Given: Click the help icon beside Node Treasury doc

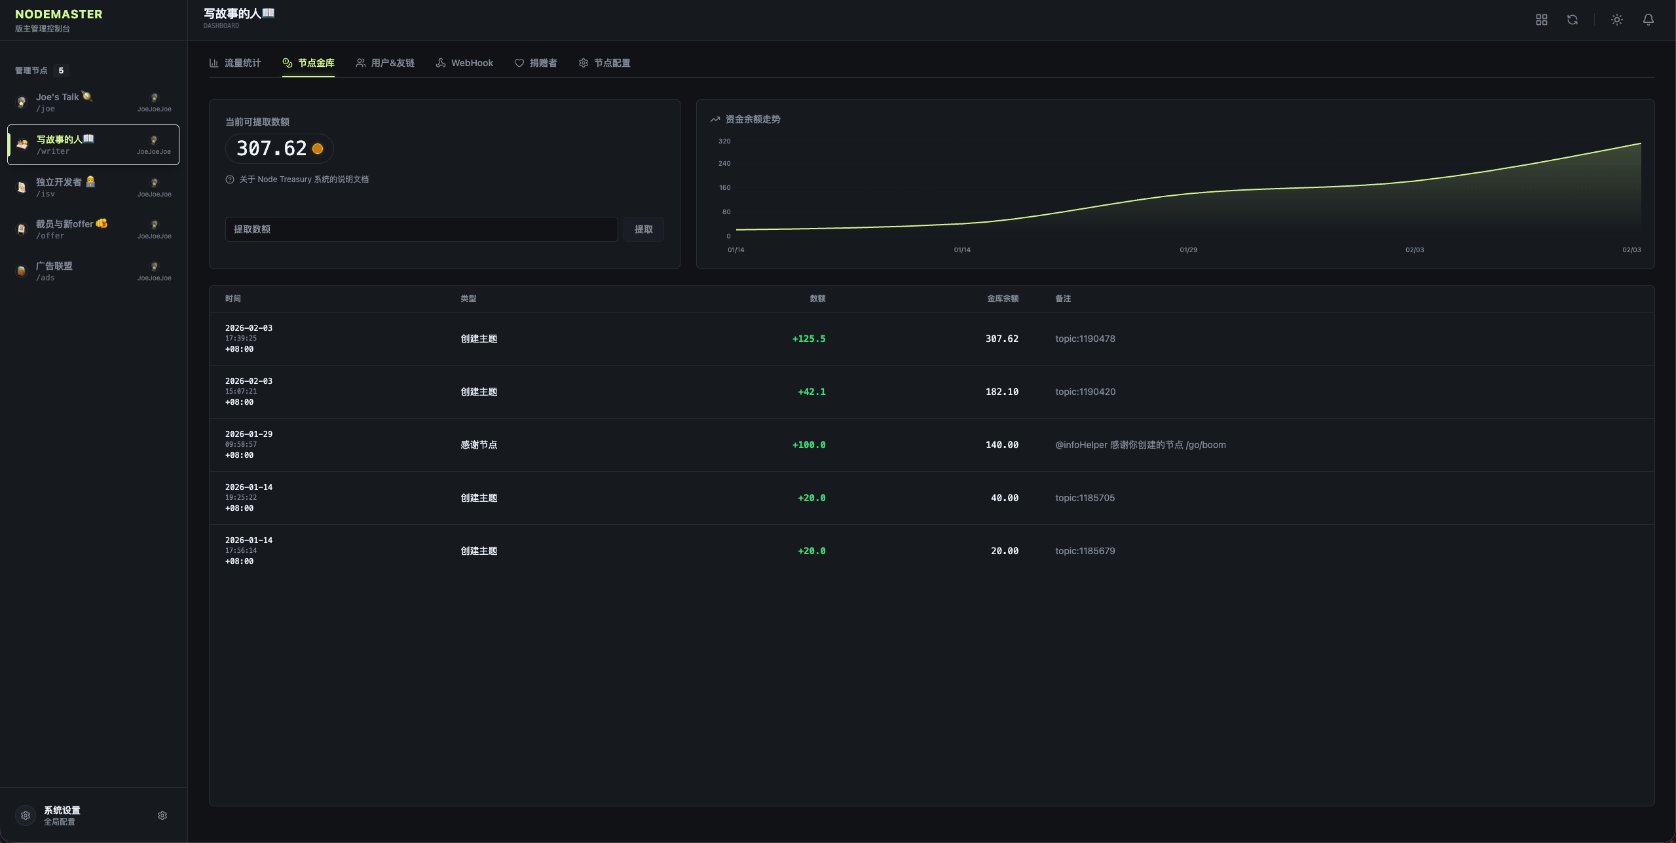Looking at the screenshot, I should (230, 179).
